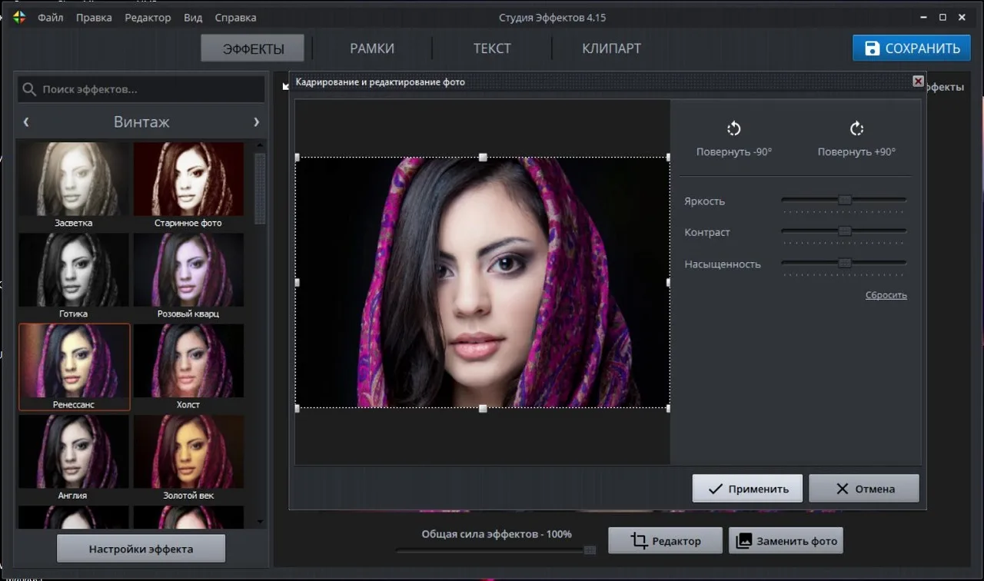Close the crop and edit photo dialog
Screen dimensions: 984x581
point(918,81)
